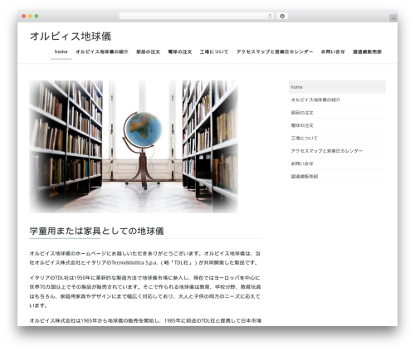Click into the browser address bar

[x=196, y=17]
